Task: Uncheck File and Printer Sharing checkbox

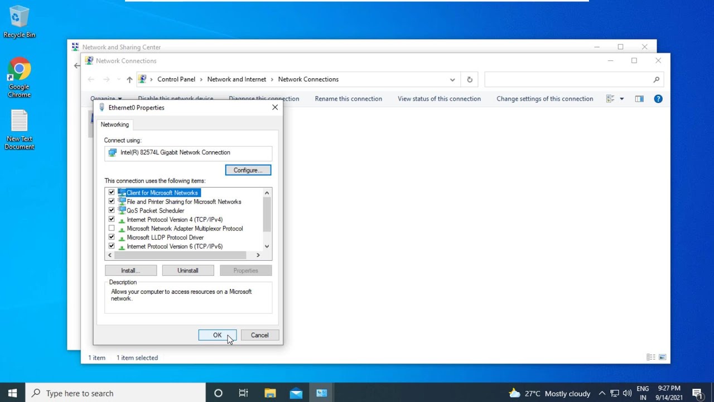Action: pyautogui.click(x=112, y=202)
